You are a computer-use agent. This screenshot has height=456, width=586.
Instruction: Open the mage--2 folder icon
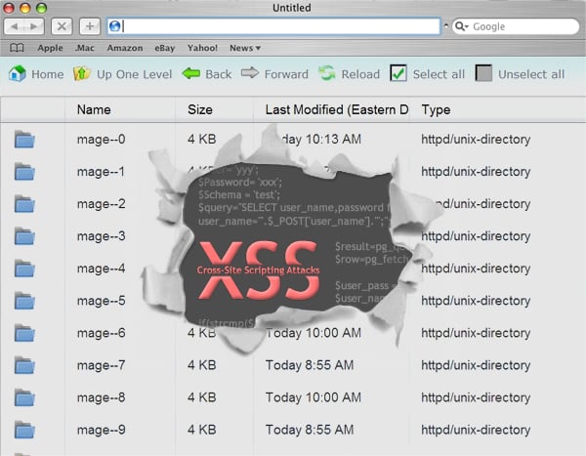point(24,204)
